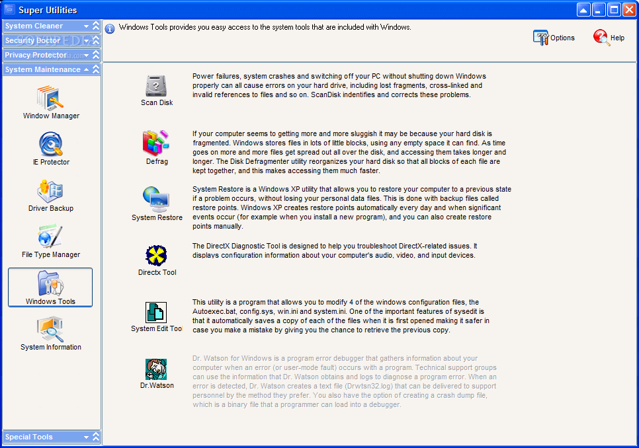The image size is (639, 448).
Task: Open the Special Tools dropdown arrow
Action: point(86,437)
